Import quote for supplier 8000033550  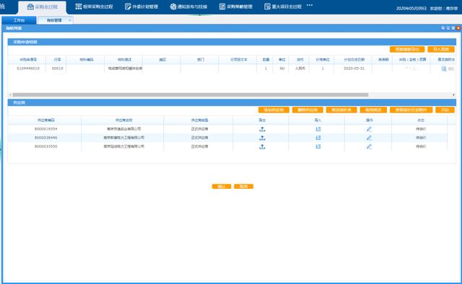pos(318,146)
